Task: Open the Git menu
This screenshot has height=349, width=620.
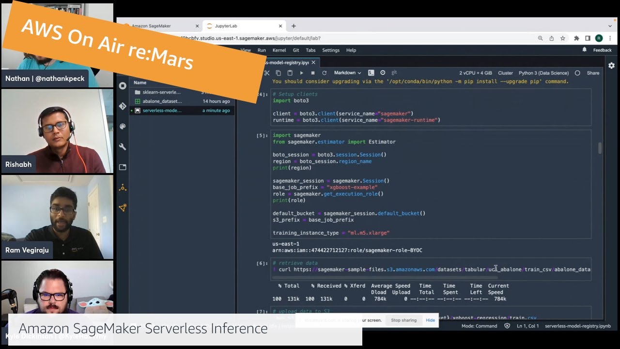Action: tap(296, 50)
